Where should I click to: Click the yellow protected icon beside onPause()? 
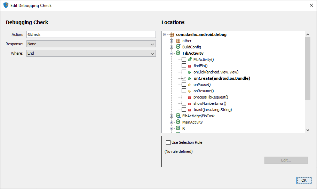tap(189, 85)
